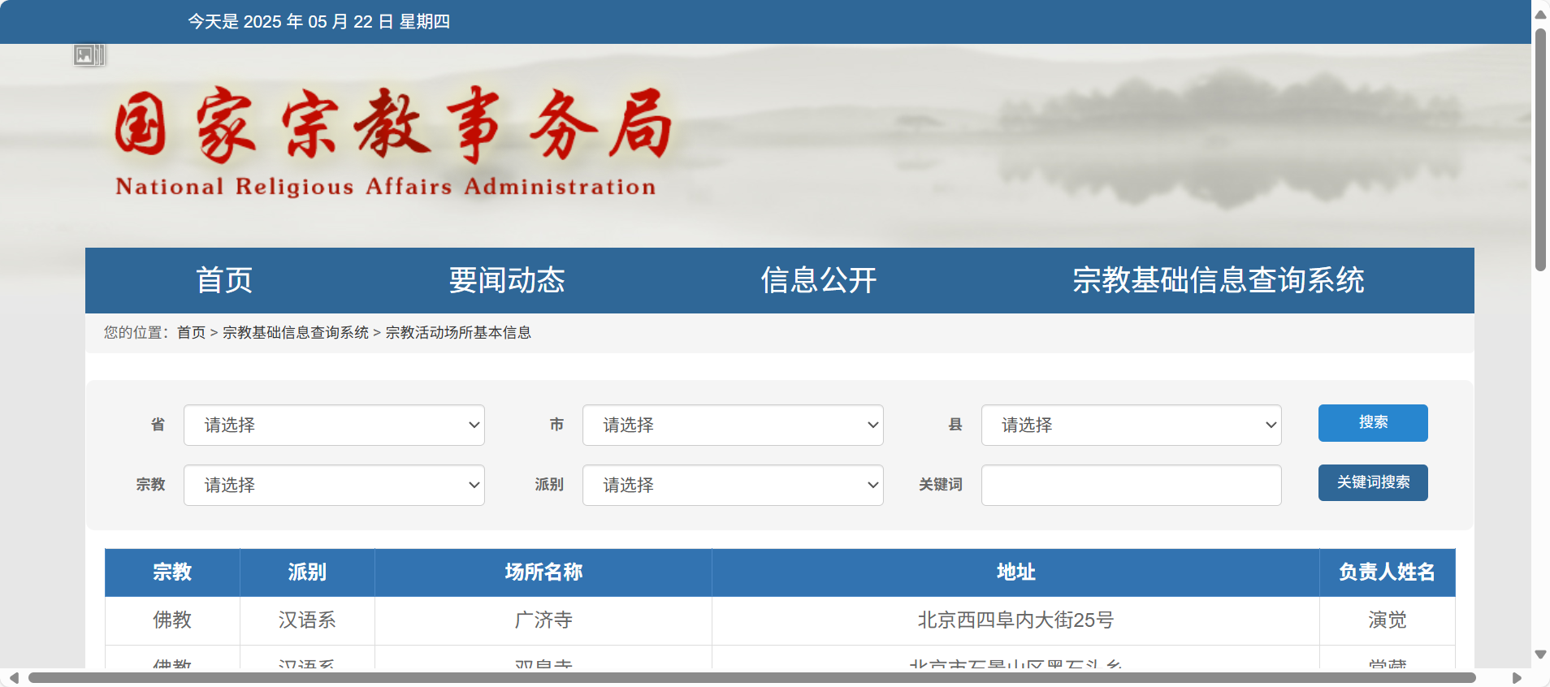Click the horizontal scrollbar right arrow

pyautogui.click(x=1517, y=678)
